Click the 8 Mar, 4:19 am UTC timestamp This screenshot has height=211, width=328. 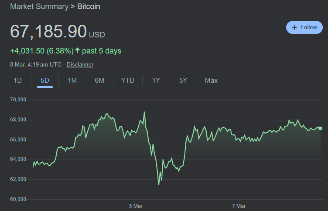click(36, 65)
